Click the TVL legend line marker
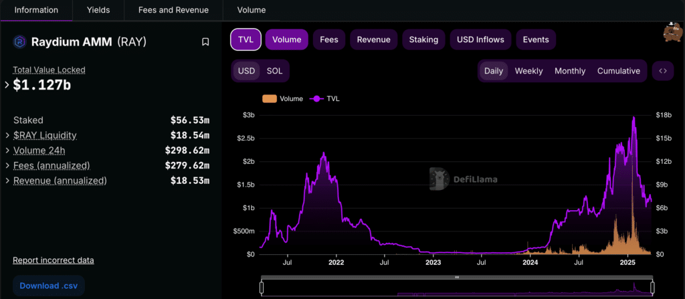 316,99
